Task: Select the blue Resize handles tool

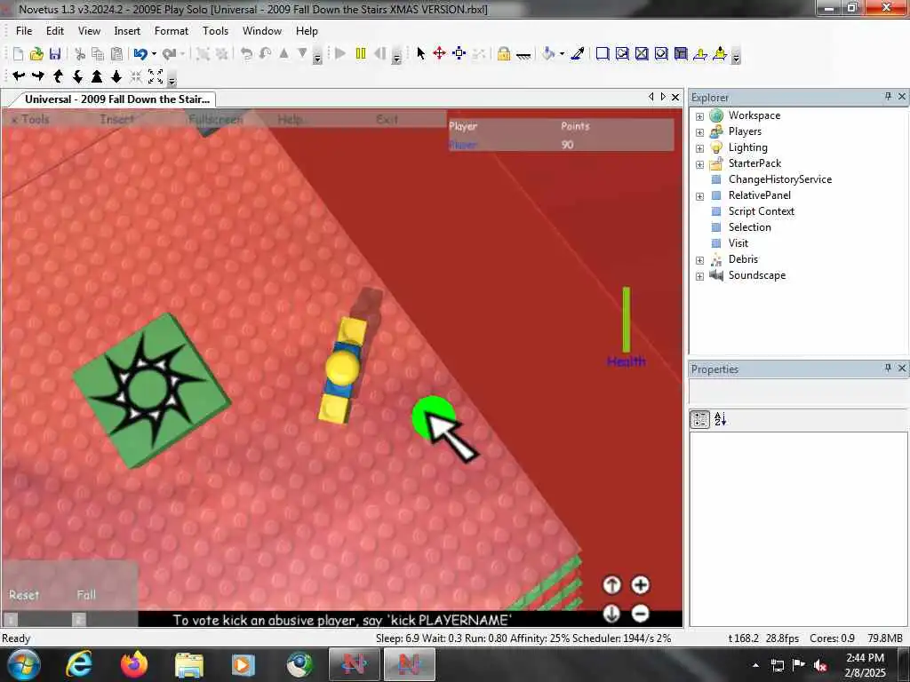Action: (459, 54)
